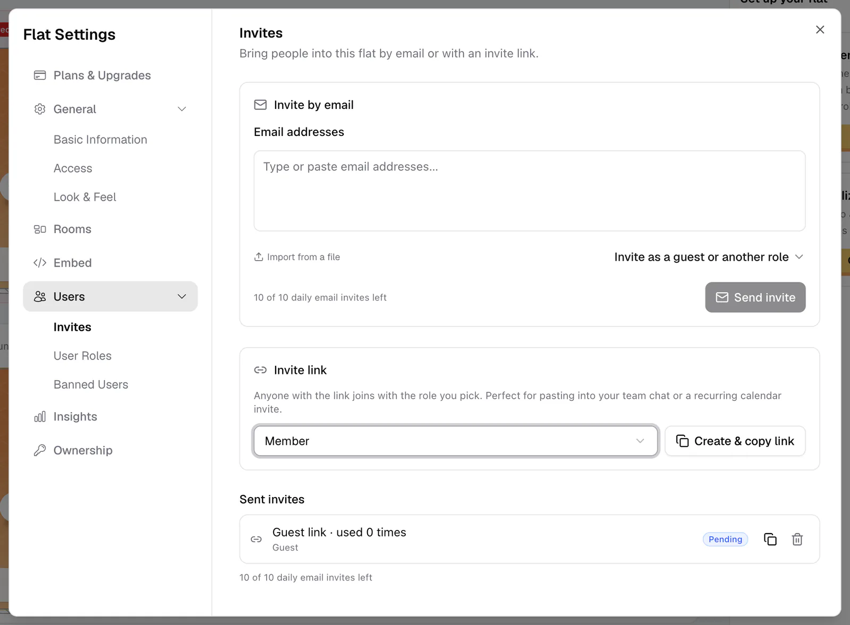Click the General gear icon
This screenshot has height=625, width=850.
40,109
